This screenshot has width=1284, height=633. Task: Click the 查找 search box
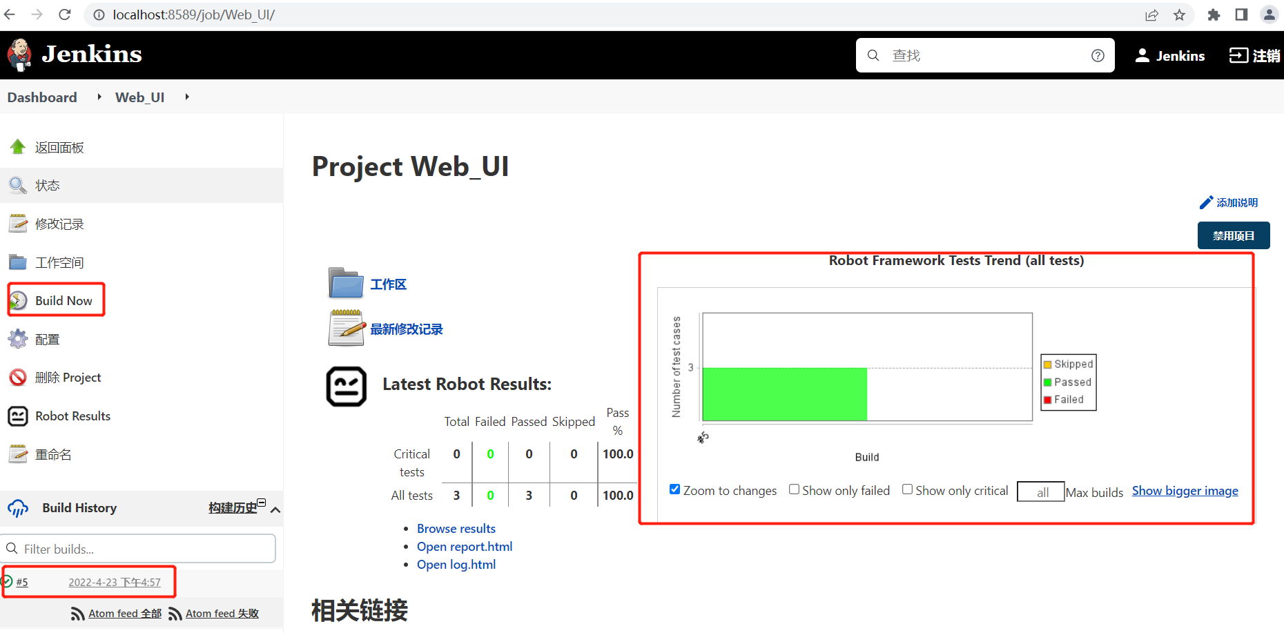coord(985,55)
